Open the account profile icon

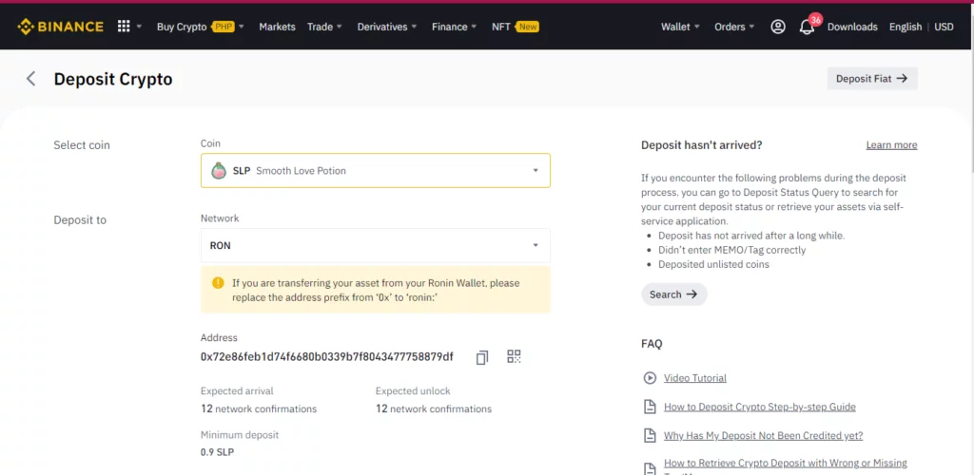pyautogui.click(x=778, y=27)
